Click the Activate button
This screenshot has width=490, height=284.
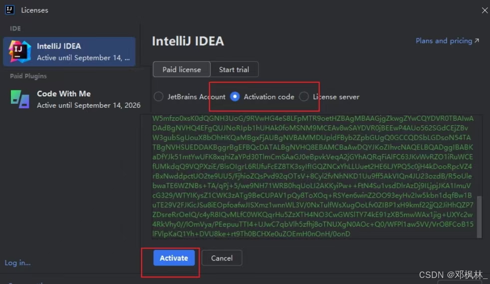coord(174,258)
